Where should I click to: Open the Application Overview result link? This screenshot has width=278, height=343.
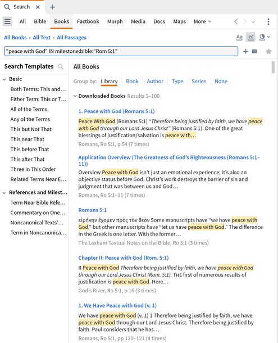click(169, 161)
